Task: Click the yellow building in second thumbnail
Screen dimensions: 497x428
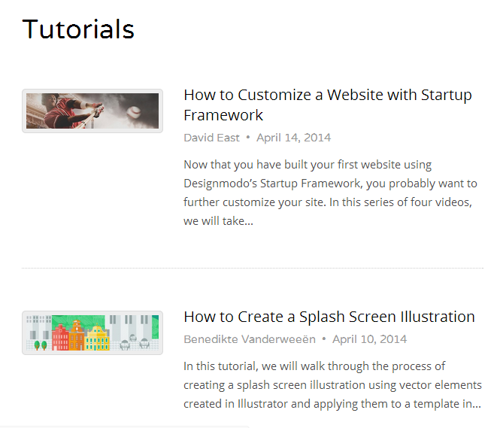Action: [x=98, y=339]
